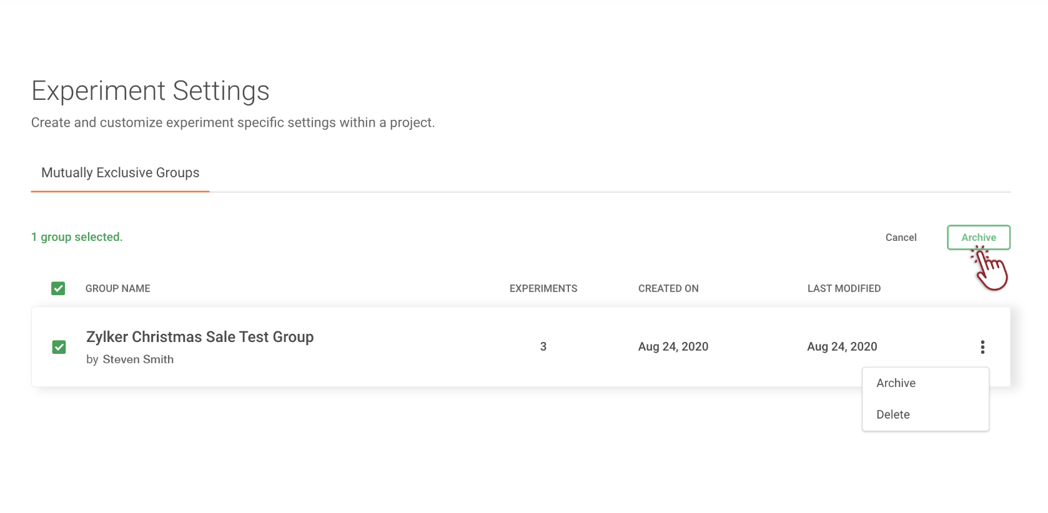Image resolution: width=1048 pixels, height=513 pixels.
Task: Click the GROUP NAME column header
Action: click(117, 288)
